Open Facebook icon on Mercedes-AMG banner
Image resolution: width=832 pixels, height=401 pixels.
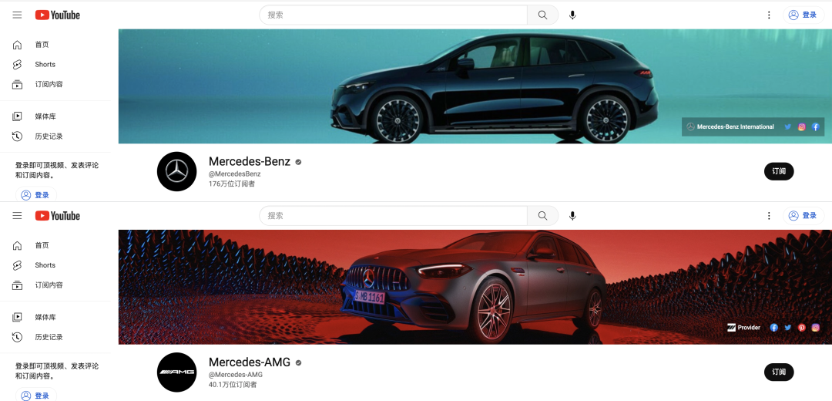(x=774, y=328)
